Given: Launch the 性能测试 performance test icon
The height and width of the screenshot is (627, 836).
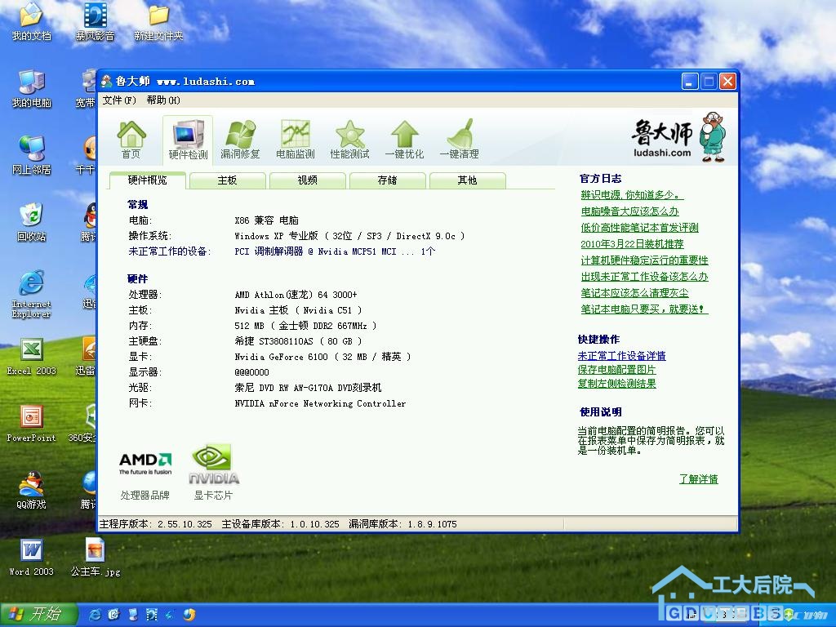Looking at the screenshot, I should pos(349,140).
